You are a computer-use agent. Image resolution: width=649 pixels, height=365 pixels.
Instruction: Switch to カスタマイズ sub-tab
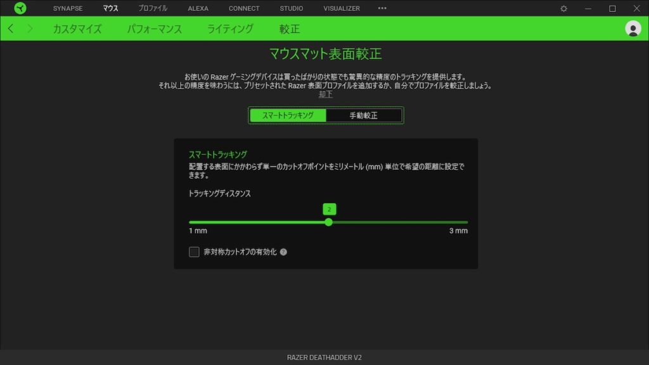pyautogui.click(x=77, y=29)
